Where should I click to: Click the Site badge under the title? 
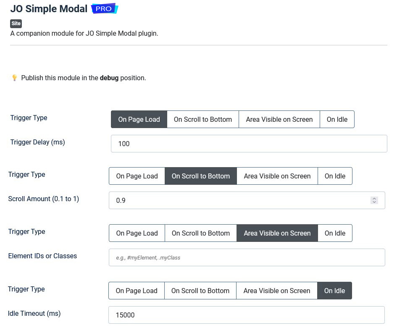16,24
